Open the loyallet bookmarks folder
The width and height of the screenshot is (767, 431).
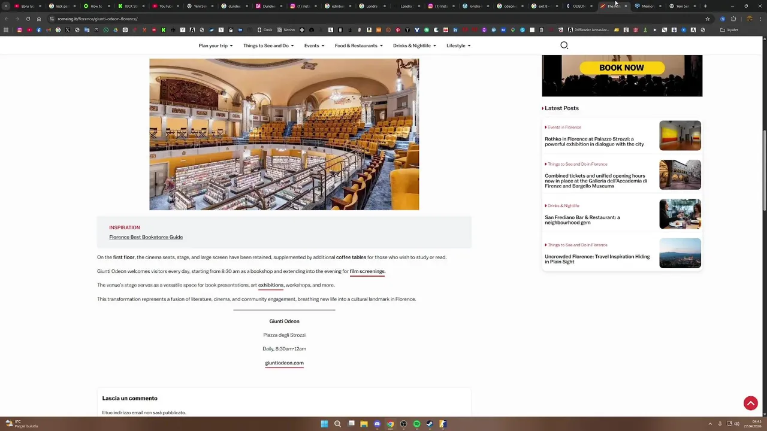729,30
